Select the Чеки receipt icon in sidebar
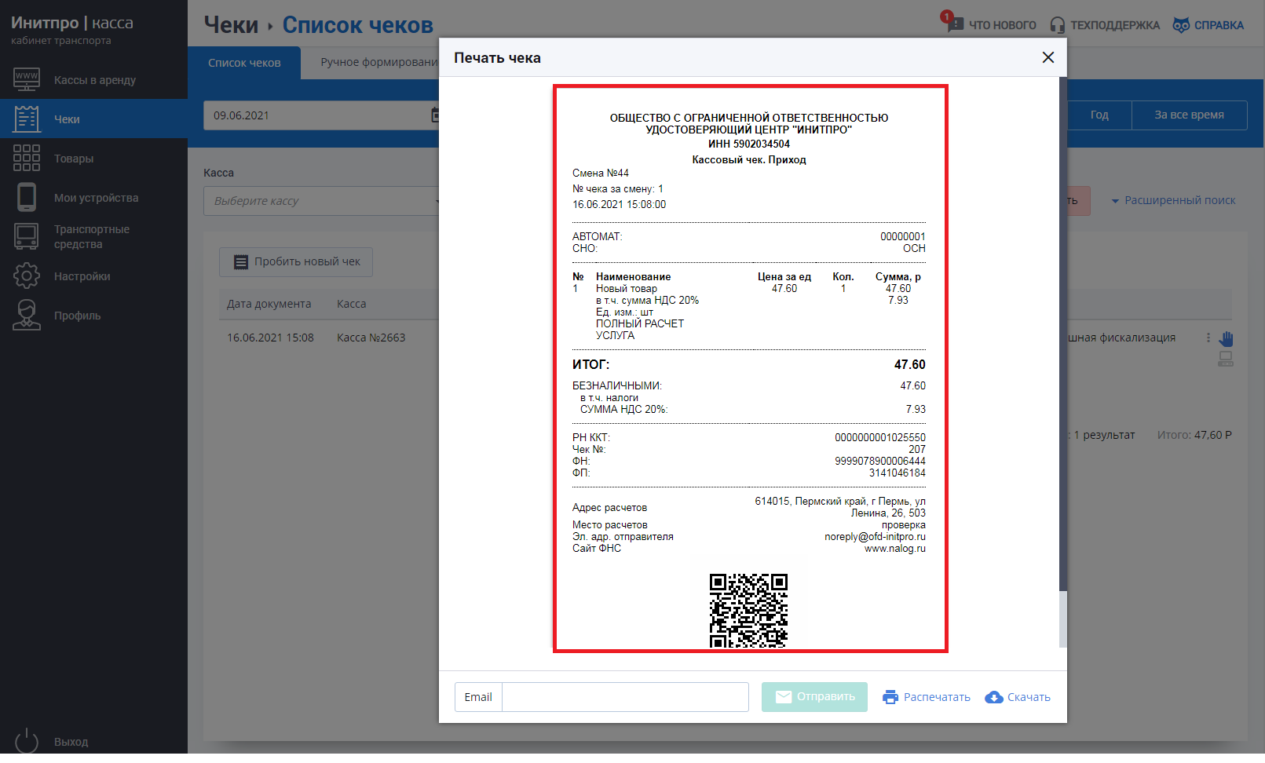The height and width of the screenshot is (763, 1265). [x=27, y=119]
